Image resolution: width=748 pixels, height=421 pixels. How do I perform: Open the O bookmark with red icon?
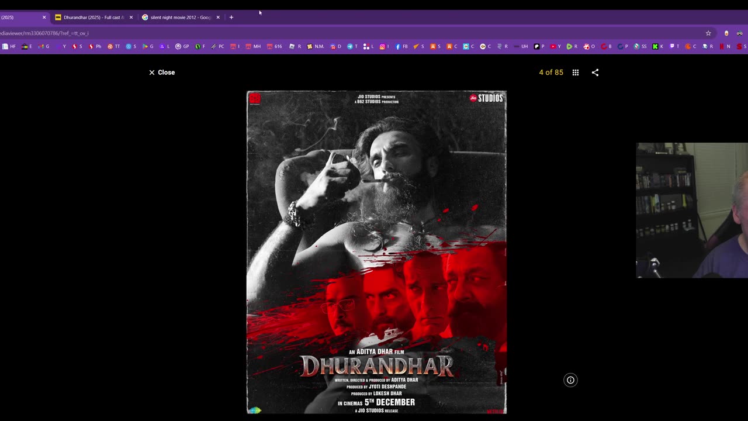pos(590,46)
